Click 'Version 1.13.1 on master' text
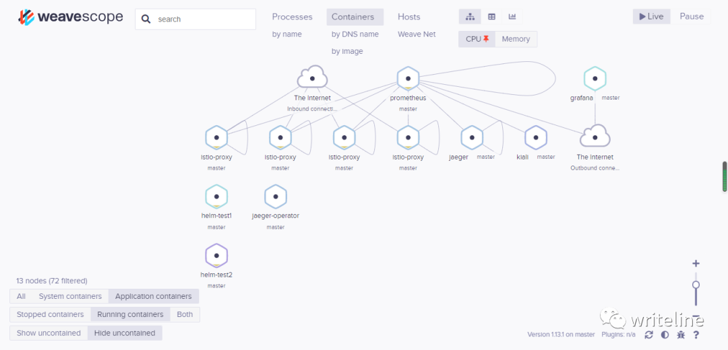Image resolution: width=728 pixels, height=350 pixels. point(561,335)
